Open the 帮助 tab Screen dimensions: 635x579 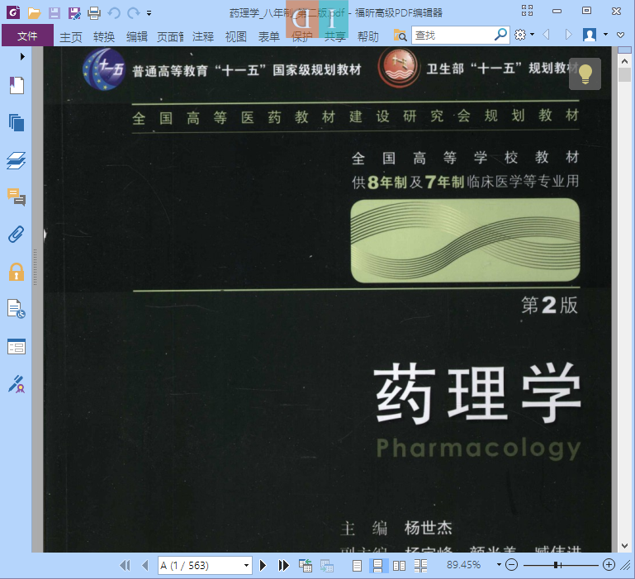point(367,37)
